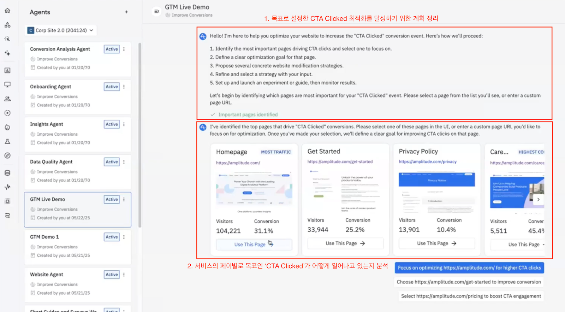Screen dimensions: 565x312
Task: Open Homepage preview thumbnail
Action: coord(254,193)
